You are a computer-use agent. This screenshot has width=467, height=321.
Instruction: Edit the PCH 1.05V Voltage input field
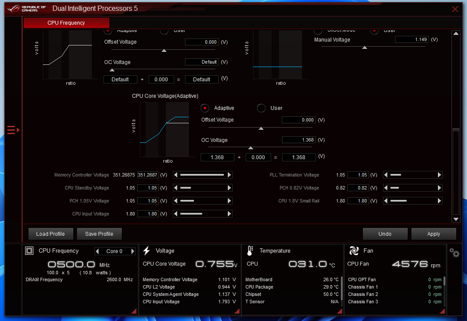[148, 201]
